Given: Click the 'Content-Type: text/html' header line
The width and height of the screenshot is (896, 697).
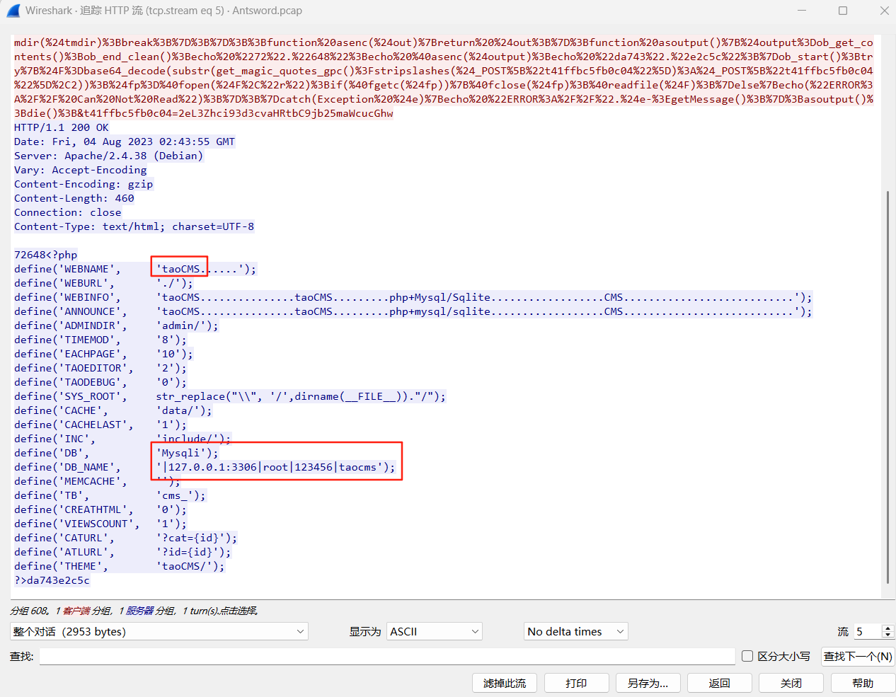Looking at the screenshot, I should 134,226.
